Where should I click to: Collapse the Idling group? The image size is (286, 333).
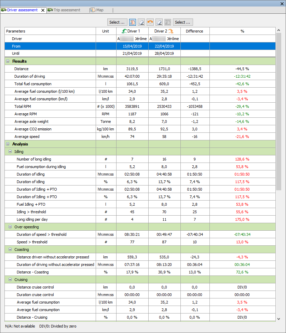coord(10,152)
